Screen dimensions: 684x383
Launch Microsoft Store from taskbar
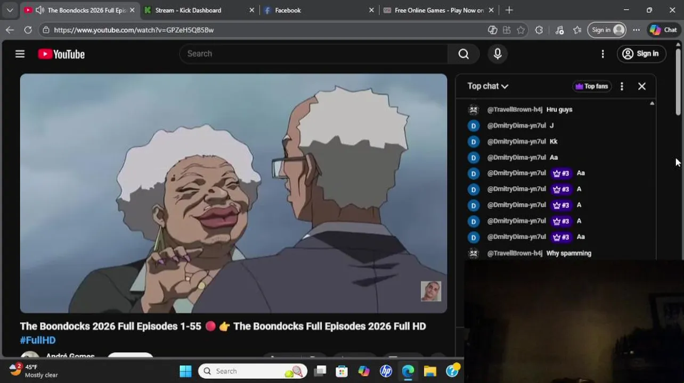click(x=341, y=371)
